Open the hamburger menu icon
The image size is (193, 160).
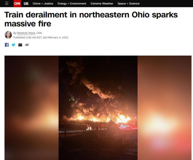pos(7,3)
